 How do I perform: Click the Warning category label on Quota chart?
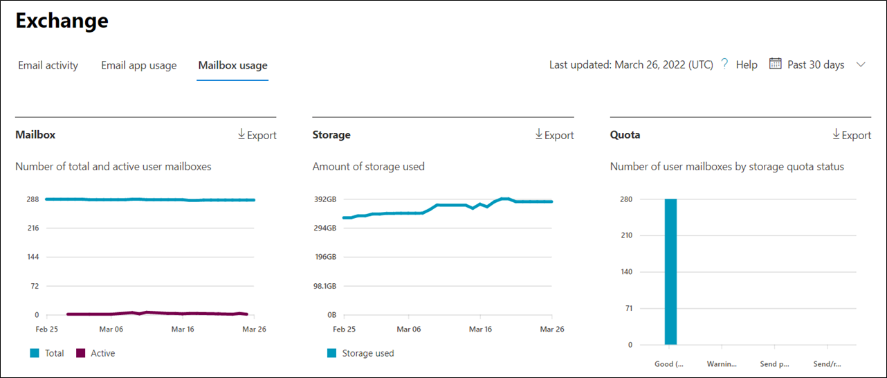[x=722, y=363]
